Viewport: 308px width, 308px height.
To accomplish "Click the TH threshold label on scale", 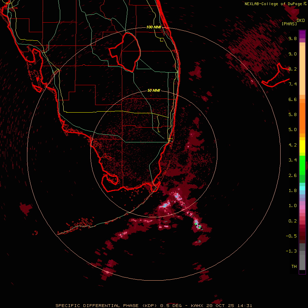I will pos(294,267).
